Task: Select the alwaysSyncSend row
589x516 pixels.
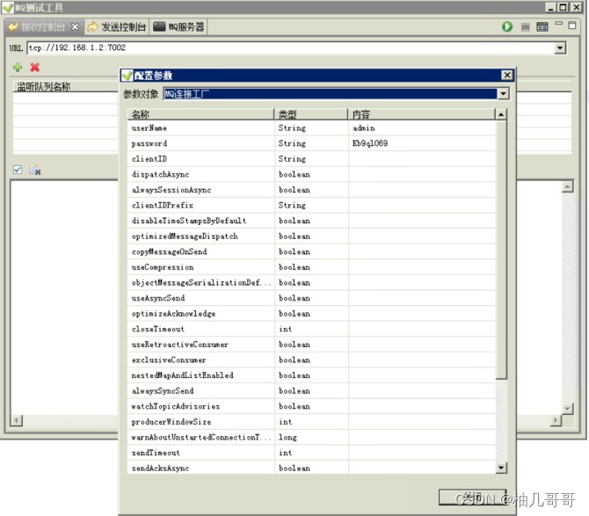Action: tap(311, 391)
